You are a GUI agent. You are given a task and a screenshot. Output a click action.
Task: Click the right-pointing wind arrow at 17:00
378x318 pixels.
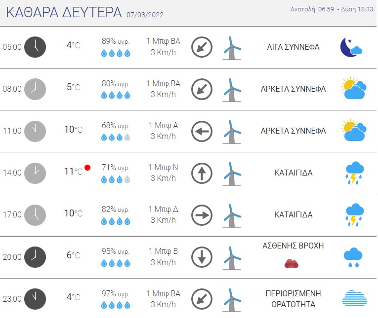202,215
